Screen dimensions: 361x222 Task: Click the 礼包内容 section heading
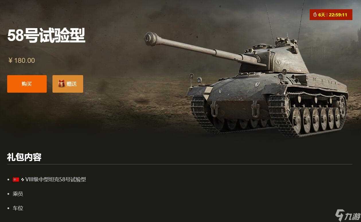24,157
